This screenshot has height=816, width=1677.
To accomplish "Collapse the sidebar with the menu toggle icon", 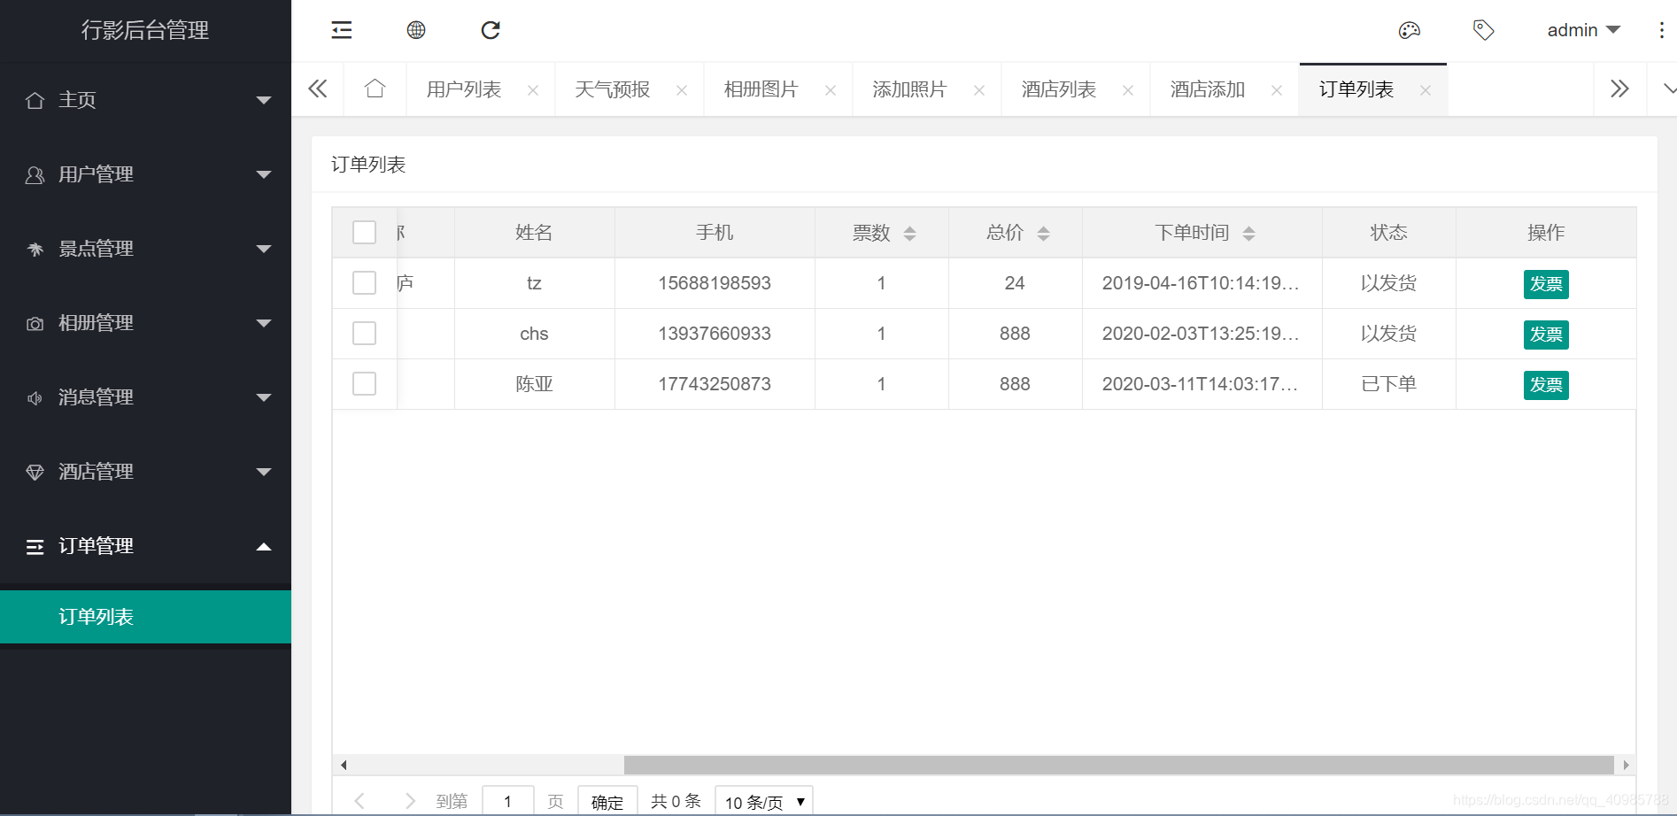I will click(x=342, y=30).
